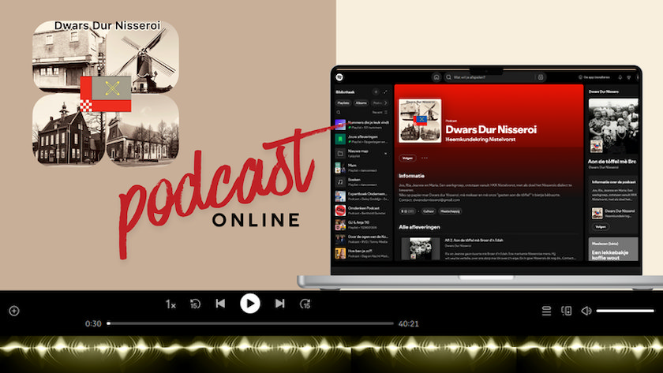
Task: Skip forward 15 seconds
Action: (x=305, y=304)
